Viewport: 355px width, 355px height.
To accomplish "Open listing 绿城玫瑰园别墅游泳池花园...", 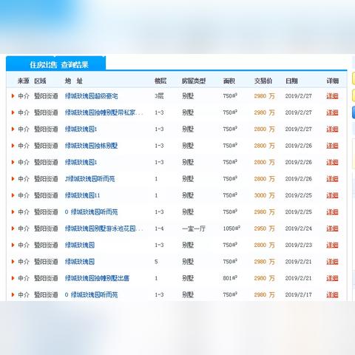I will pyautogui.click(x=104, y=229).
